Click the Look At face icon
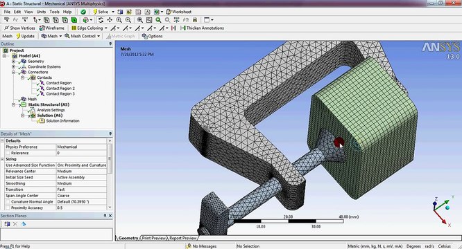This screenshot has width=462, height=249. [186, 20]
